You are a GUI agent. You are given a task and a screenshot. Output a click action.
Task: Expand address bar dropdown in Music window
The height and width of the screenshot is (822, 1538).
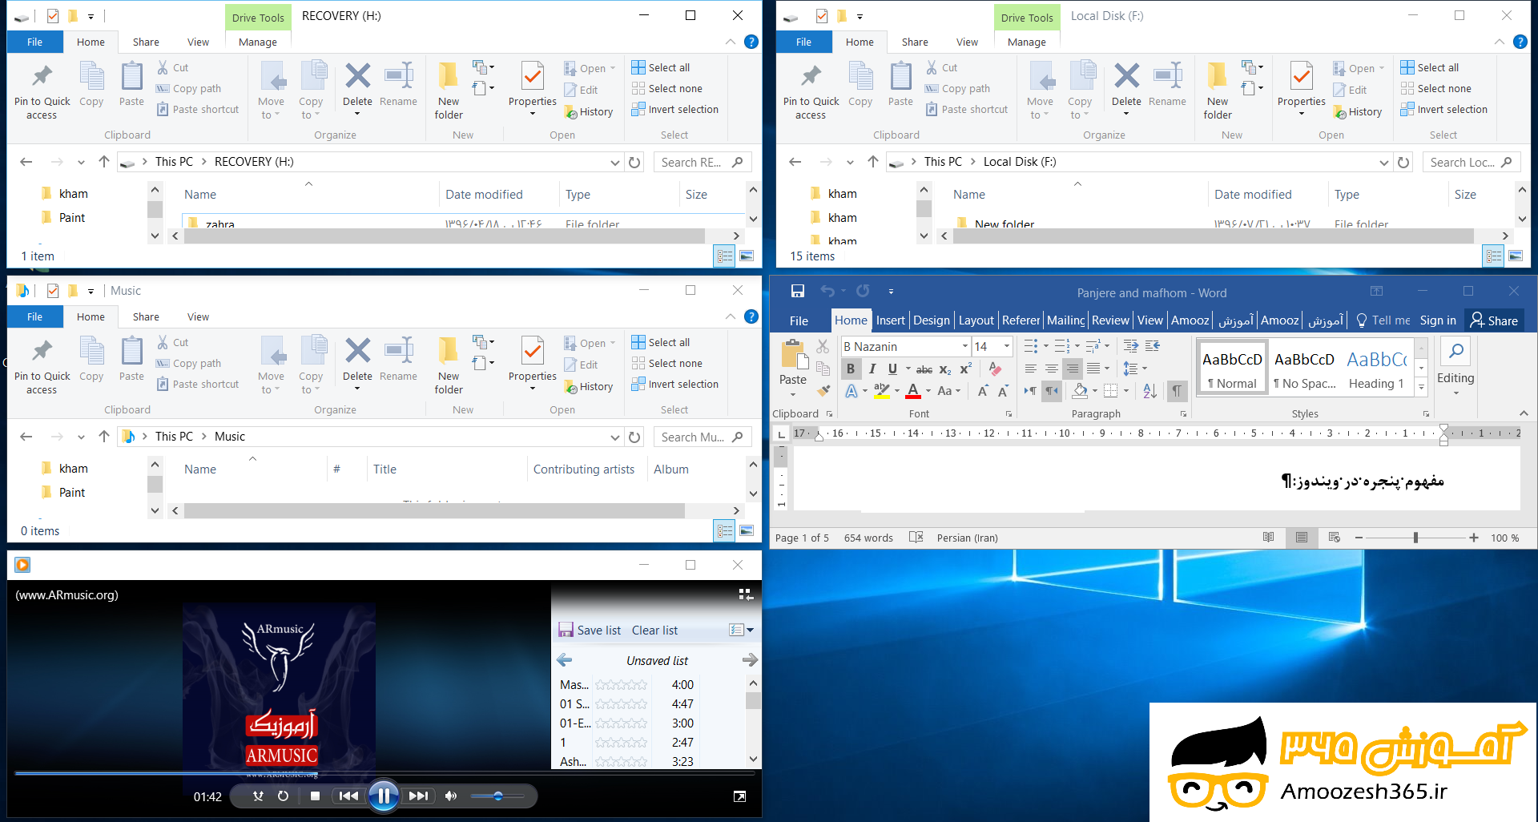click(614, 437)
